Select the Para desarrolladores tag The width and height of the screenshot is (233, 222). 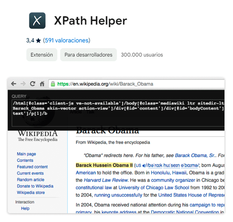(x=89, y=55)
